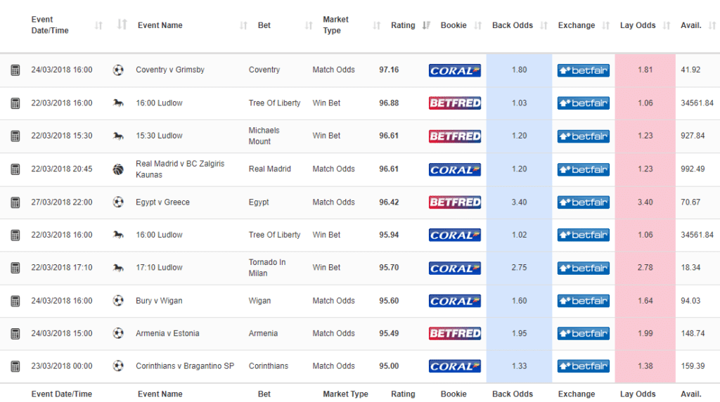This screenshot has width=720, height=402.
Task: Click horse racing icon beside 15:30 Ludlow
Action: [x=118, y=136]
